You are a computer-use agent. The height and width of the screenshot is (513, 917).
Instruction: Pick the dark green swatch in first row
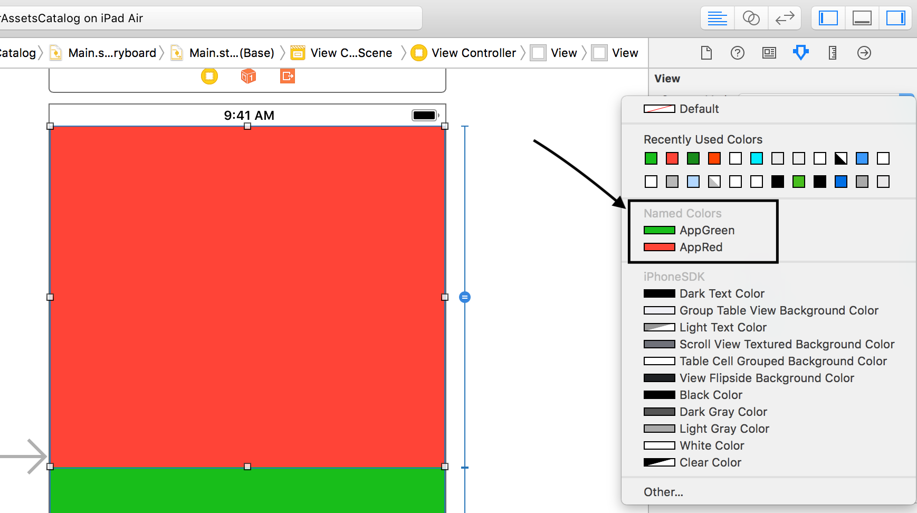point(693,158)
